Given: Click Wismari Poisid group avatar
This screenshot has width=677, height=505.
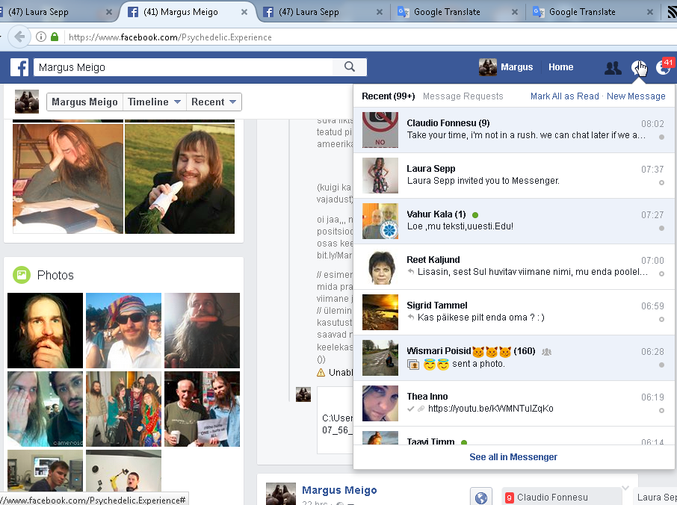Looking at the screenshot, I should 380,358.
